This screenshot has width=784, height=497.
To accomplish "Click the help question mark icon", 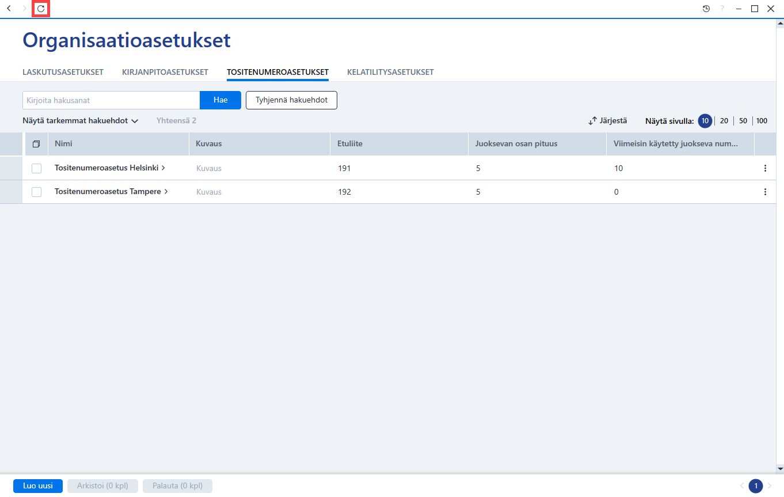I will (722, 9).
